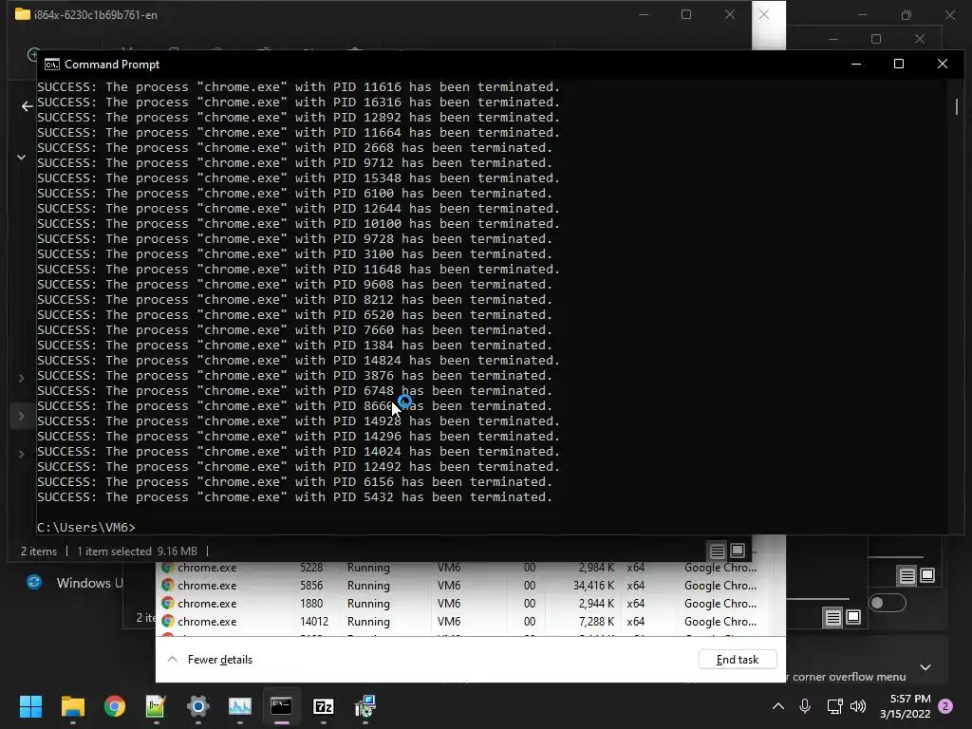Click the 7,288 K memory cell
This screenshot has height=729, width=972.
coord(596,621)
